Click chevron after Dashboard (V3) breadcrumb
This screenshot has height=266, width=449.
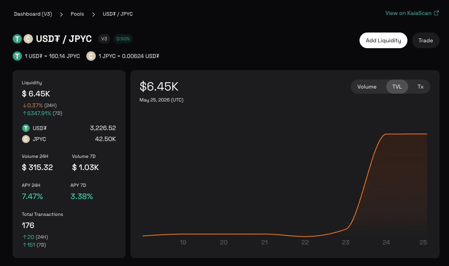pos(61,14)
